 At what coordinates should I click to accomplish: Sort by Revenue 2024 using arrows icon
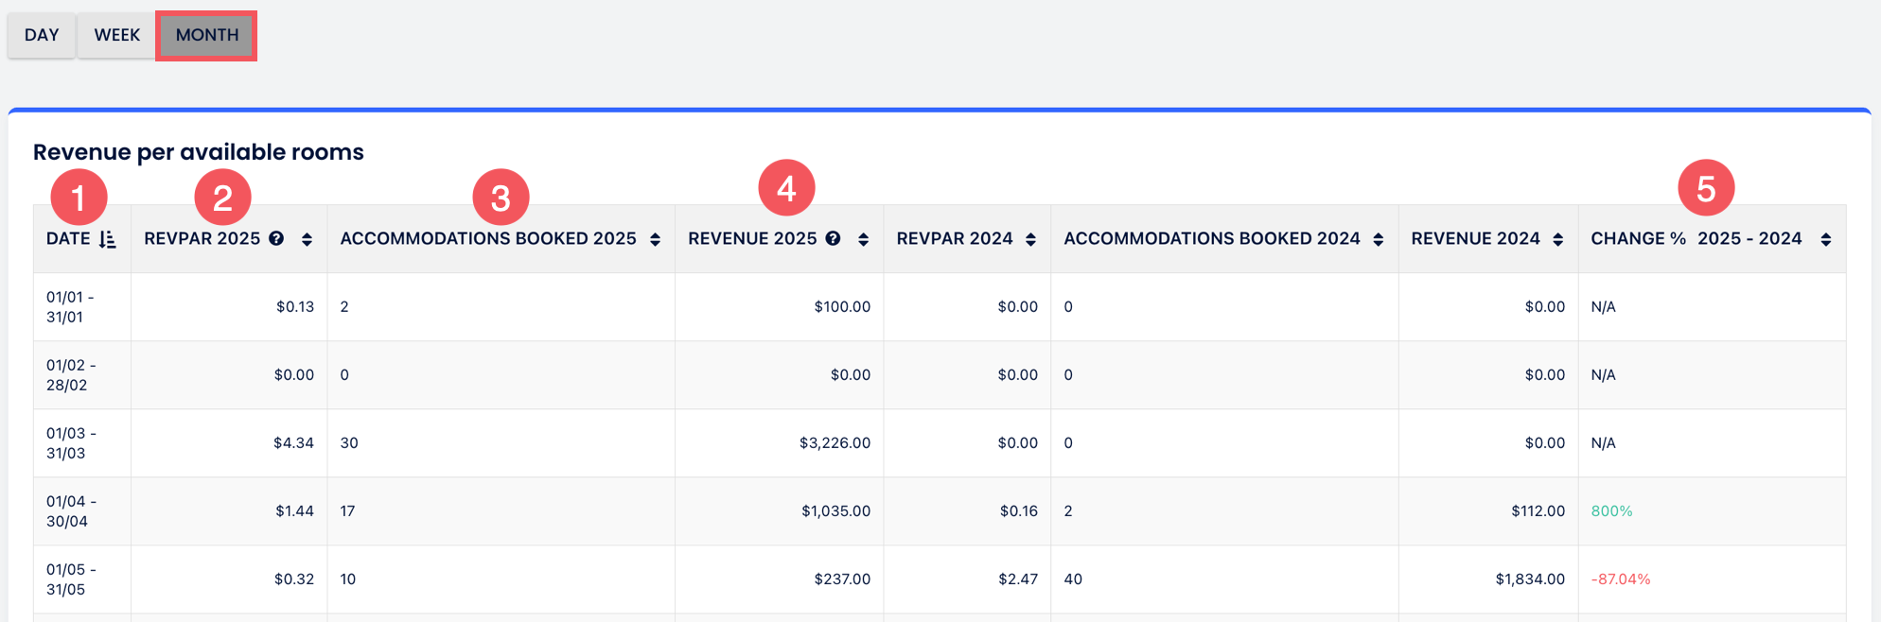click(1557, 239)
